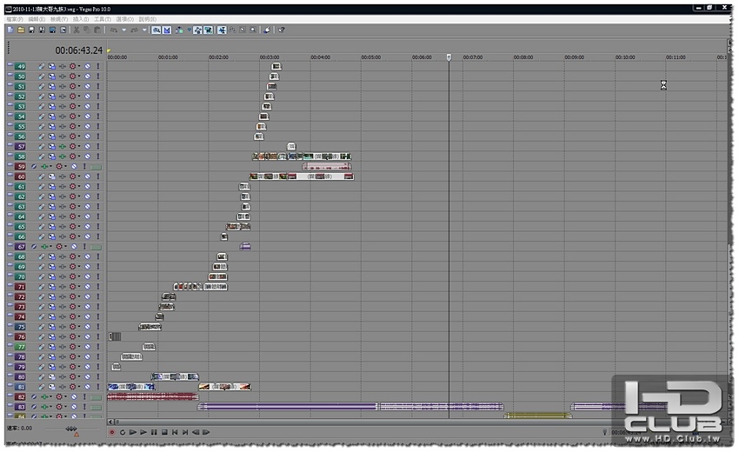The width and height of the screenshot is (739, 452).
Task: Toggle Ignore Event Grouping button
Action: click(x=209, y=30)
